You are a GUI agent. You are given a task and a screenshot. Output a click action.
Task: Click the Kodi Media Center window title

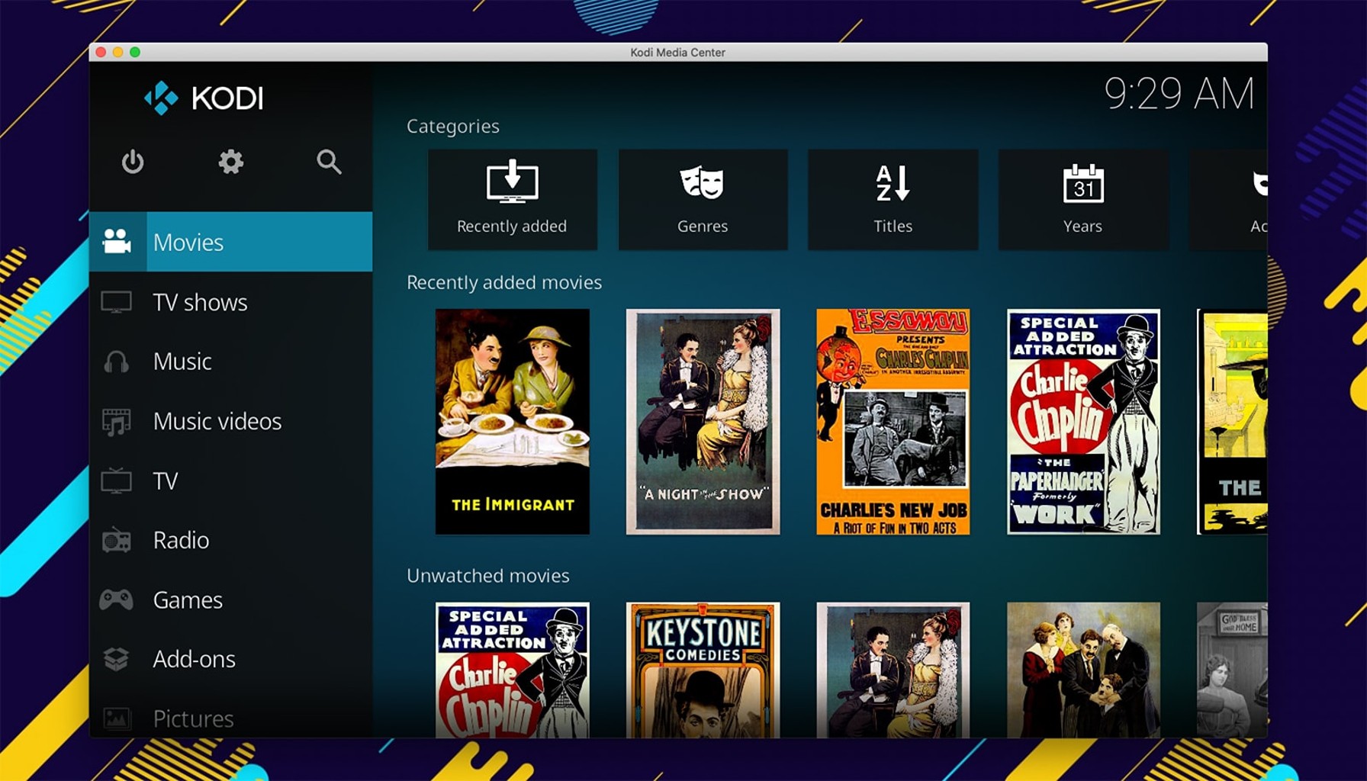(677, 52)
